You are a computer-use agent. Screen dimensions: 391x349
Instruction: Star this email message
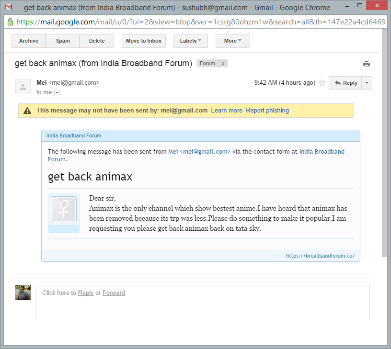pos(322,83)
